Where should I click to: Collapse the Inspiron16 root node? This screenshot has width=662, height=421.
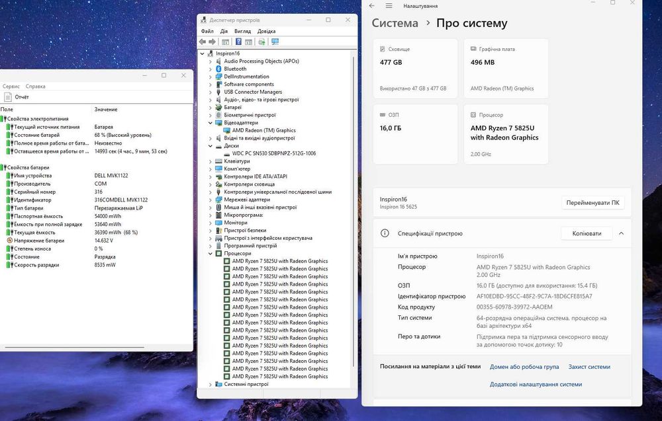[x=202, y=54]
